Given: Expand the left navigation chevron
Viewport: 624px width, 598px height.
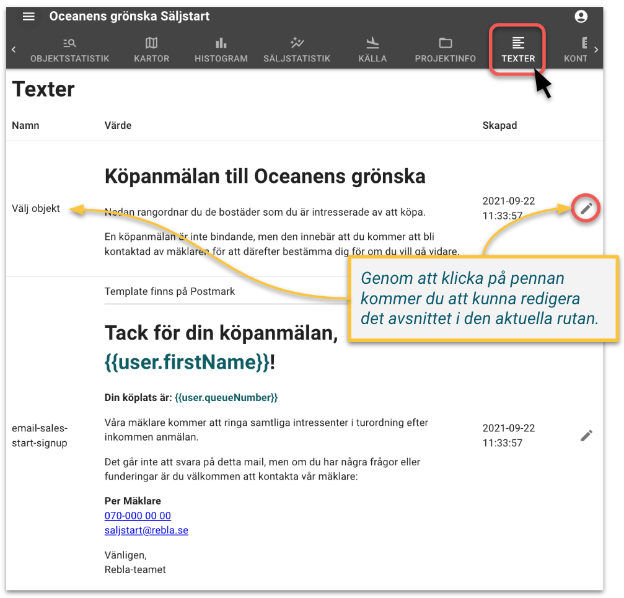Looking at the screenshot, I should [13, 50].
